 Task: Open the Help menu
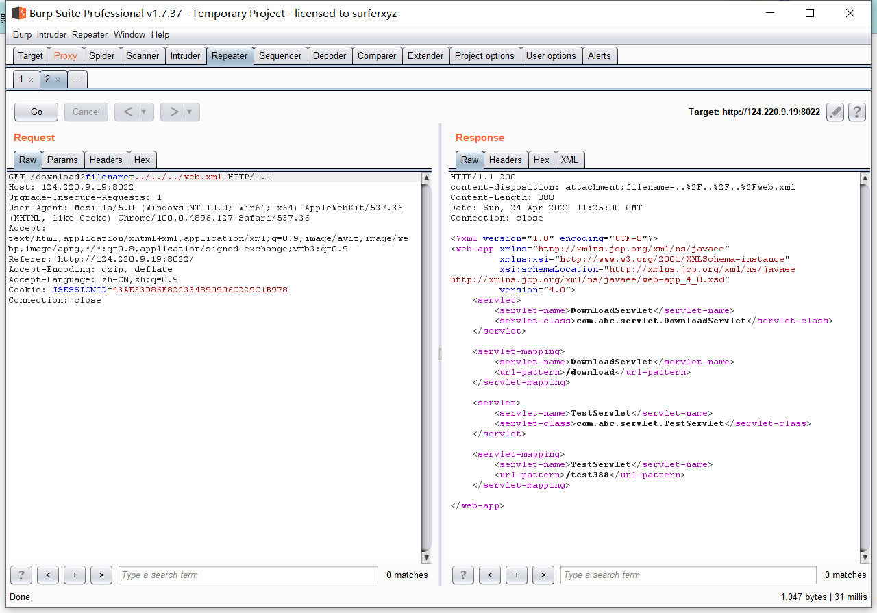(x=160, y=34)
